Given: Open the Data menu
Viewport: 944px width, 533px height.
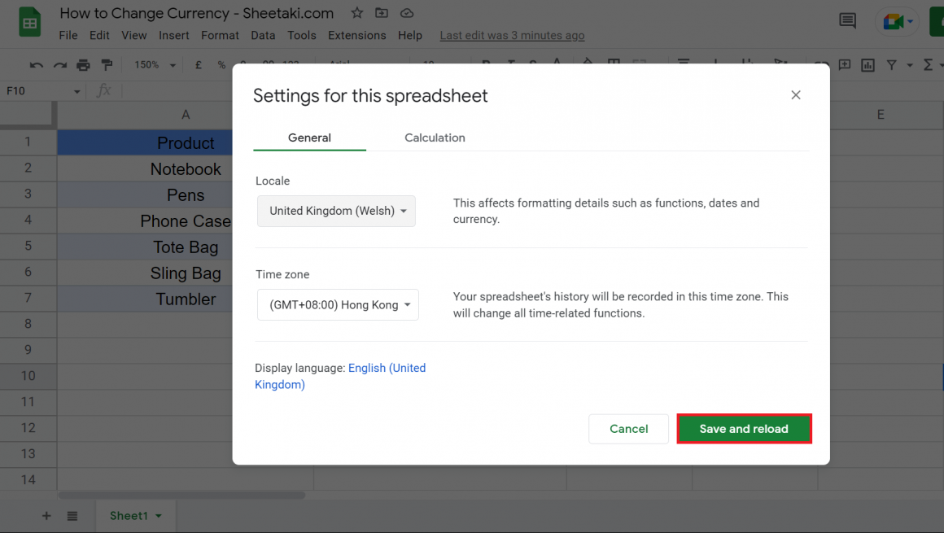Looking at the screenshot, I should 263,35.
